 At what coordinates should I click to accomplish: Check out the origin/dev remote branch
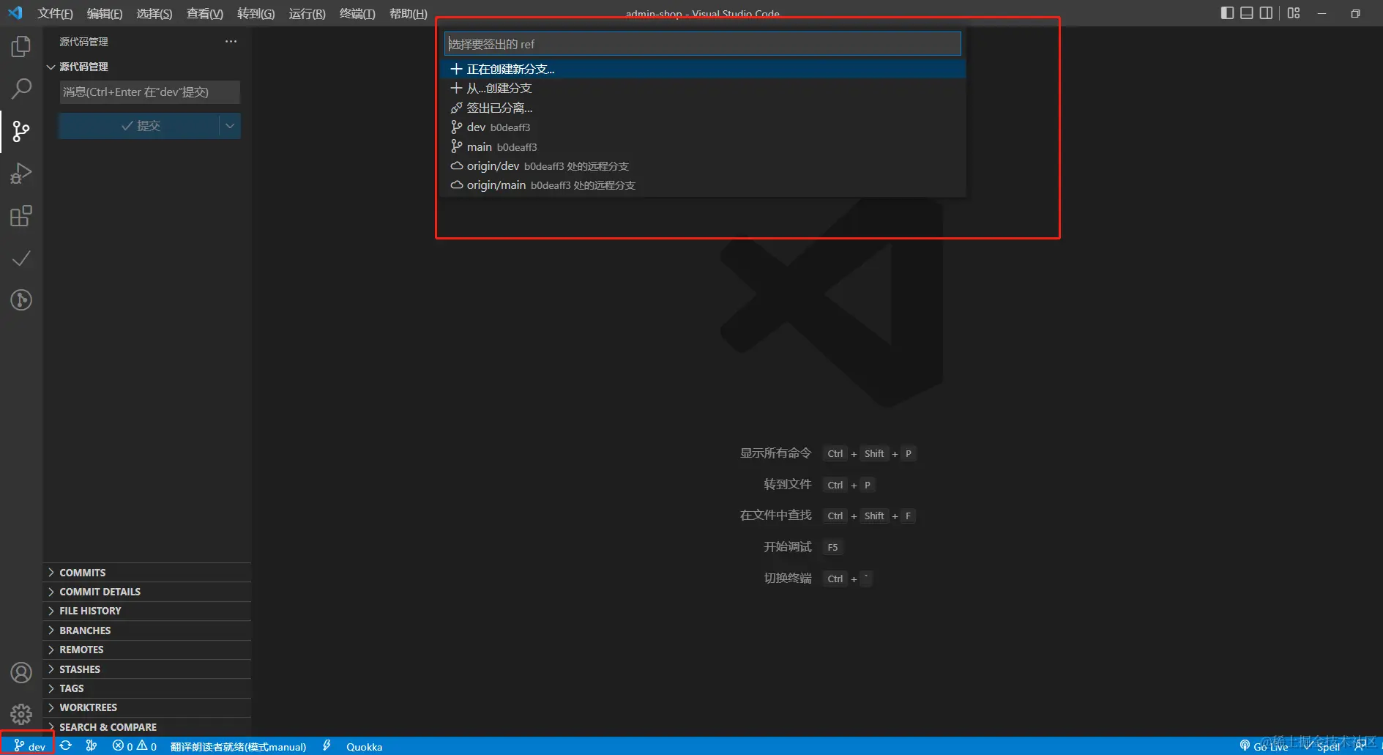(x=703, y=166)
